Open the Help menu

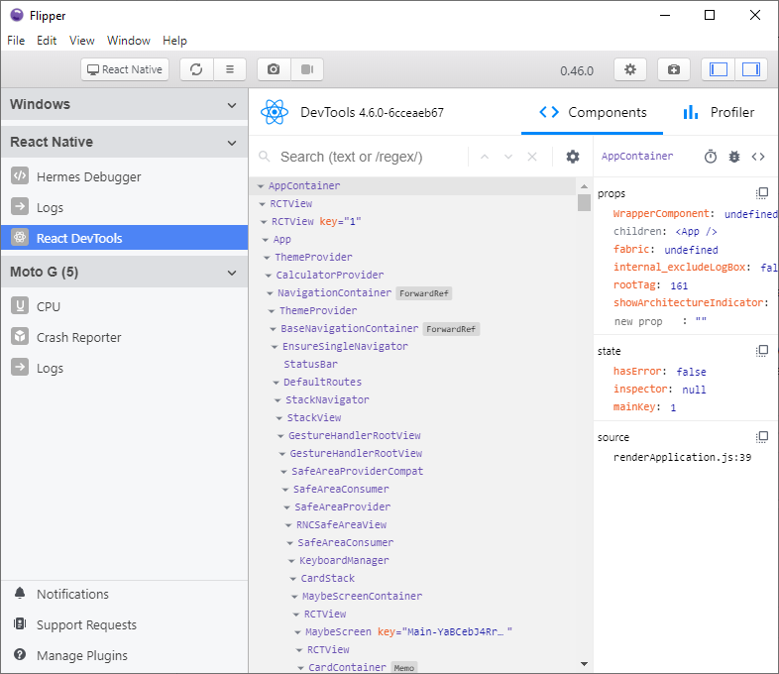click(x=174, y=41)
